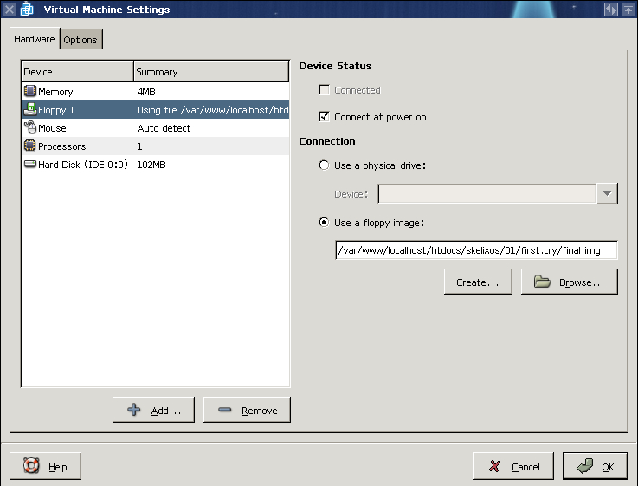
Task: Click the Processors summary value 1
Action: 139,146
